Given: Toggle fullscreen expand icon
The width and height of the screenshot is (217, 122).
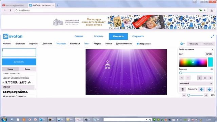Looking at the screenshot, I should (x=213, y=36).
